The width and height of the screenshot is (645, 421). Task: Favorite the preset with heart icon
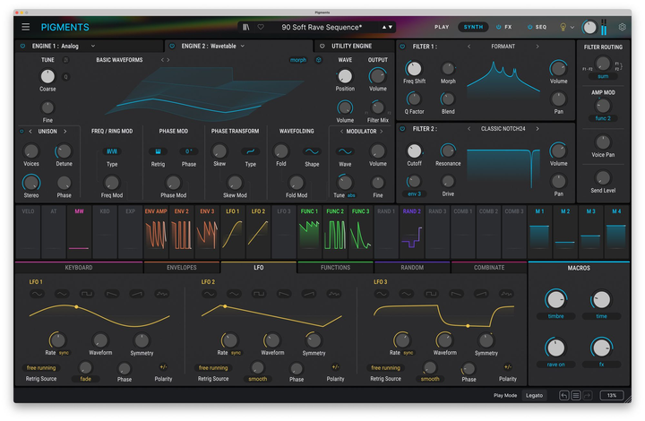pos(261,27)
